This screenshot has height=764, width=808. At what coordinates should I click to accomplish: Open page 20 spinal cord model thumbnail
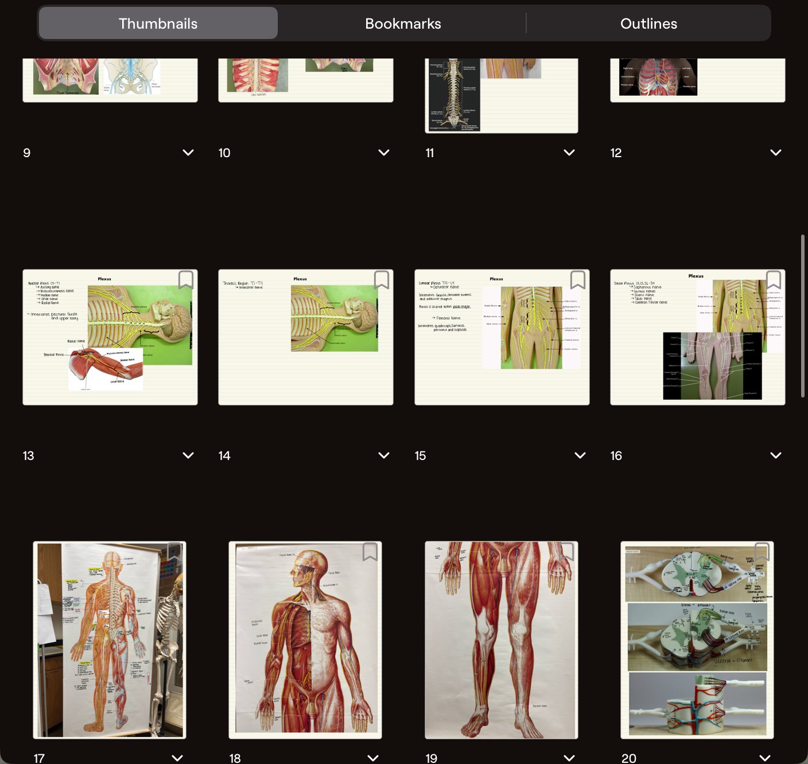(697, 640)
